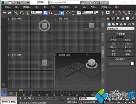Open Select by Name list icon
This screenshot has height=104, width=136.
pyautogui.click(x=51, y=13)
